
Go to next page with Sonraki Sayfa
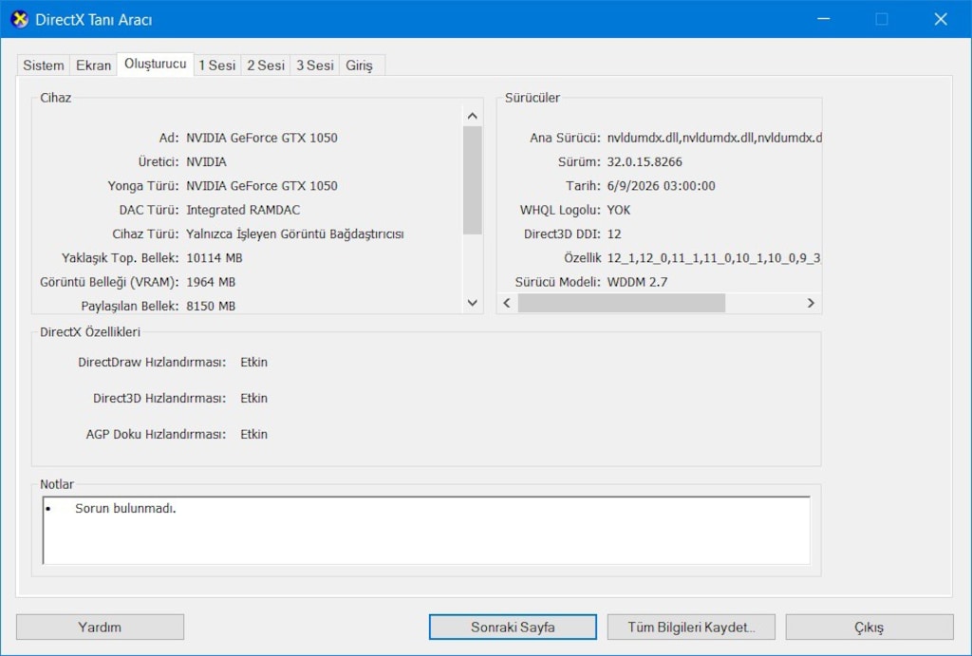tap(513, 627)
